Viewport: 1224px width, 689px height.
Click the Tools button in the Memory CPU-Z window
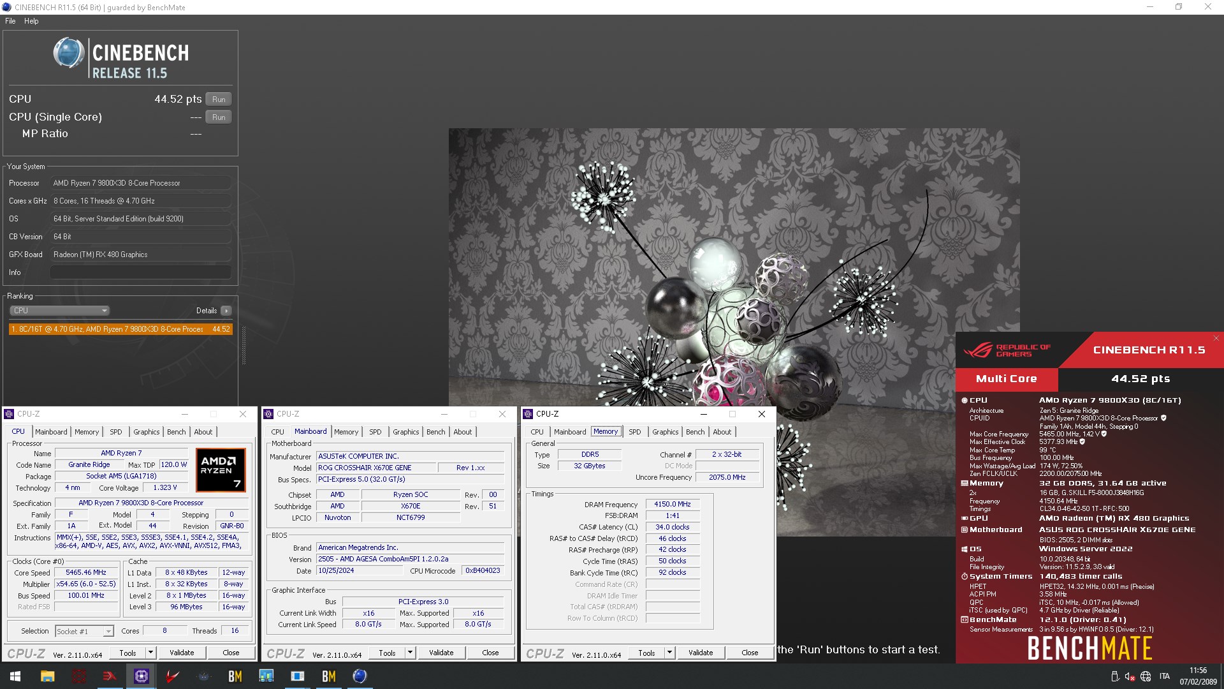click(x=646, y=653)
